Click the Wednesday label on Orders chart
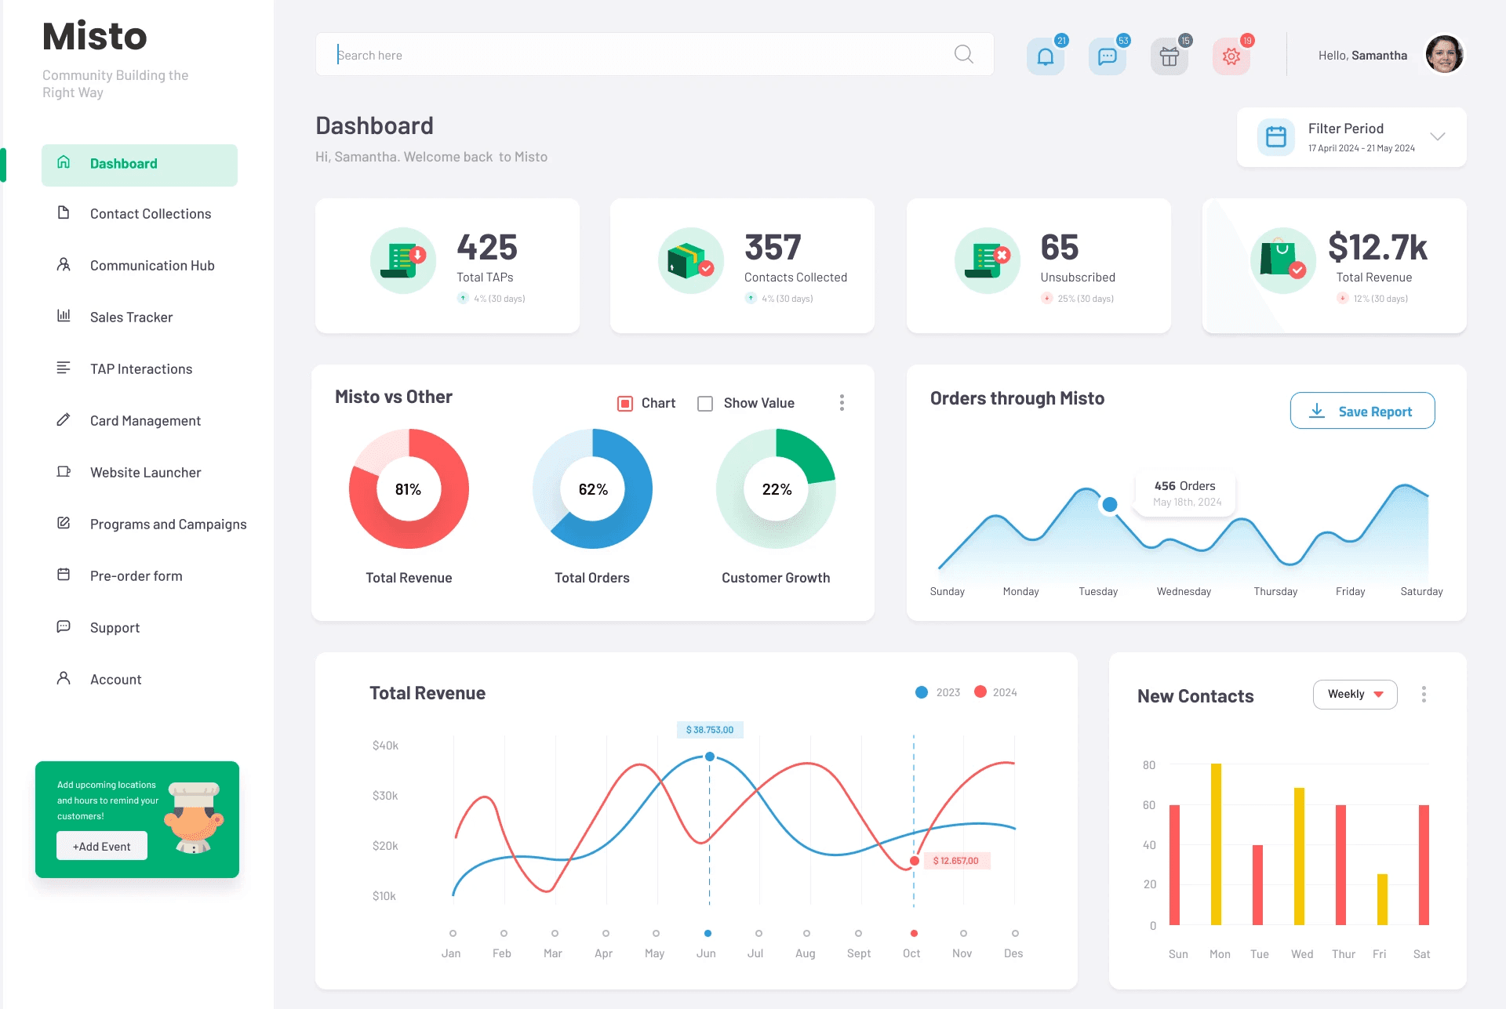Screen dimensions: 1506x1009 pos(1184,592)
